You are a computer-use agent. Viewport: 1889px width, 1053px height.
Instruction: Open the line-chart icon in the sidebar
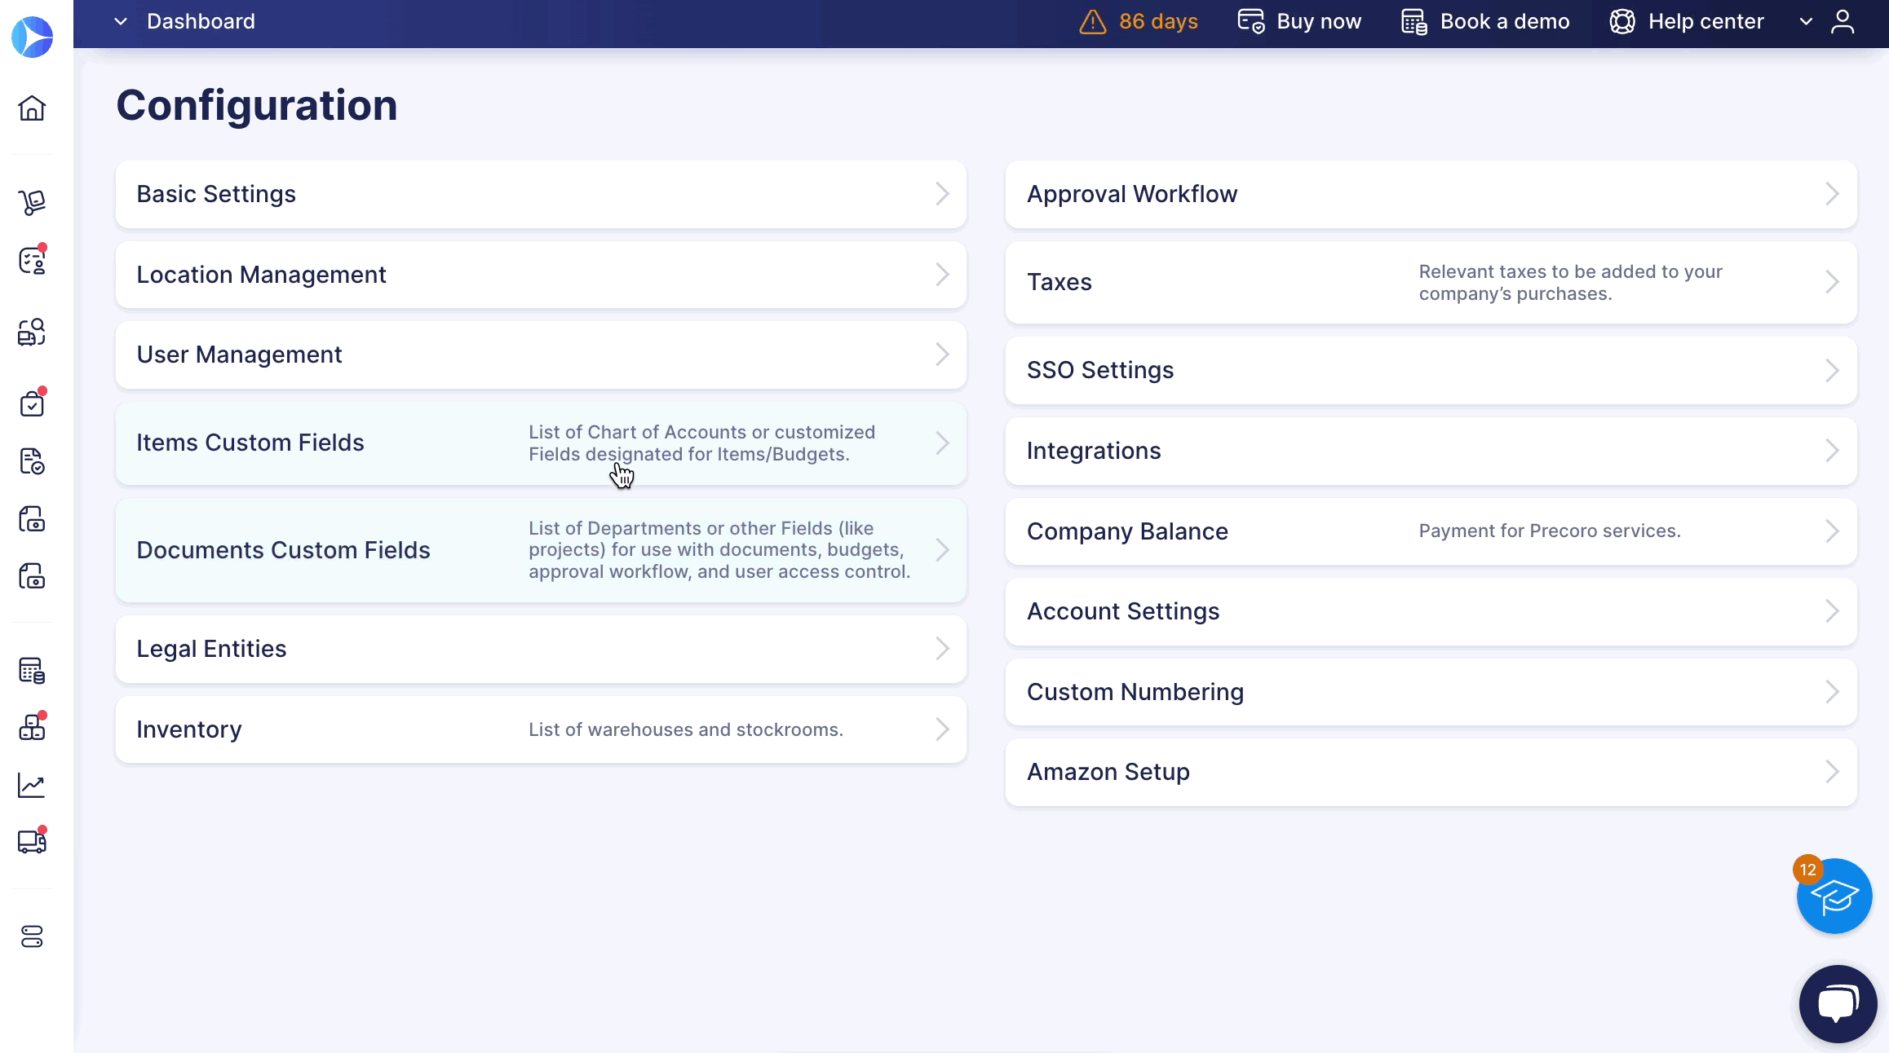32,786
